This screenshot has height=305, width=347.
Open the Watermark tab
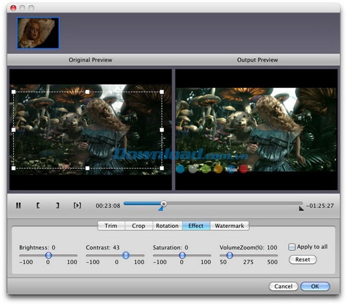point(230,226)
